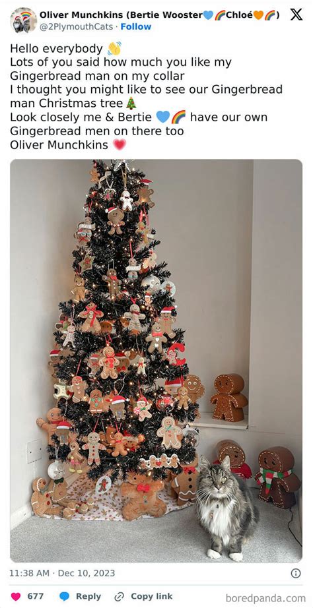Click the waving hand emoji after Hello everybody
The width and height of the screenshot is (313, 608).
tap(114, 49)
